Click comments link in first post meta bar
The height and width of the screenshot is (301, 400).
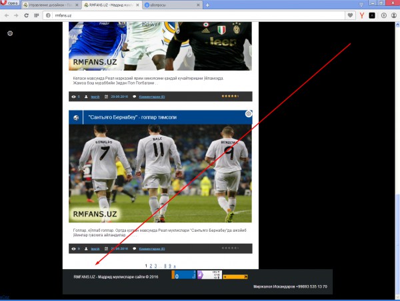click(x=152, y=97)
